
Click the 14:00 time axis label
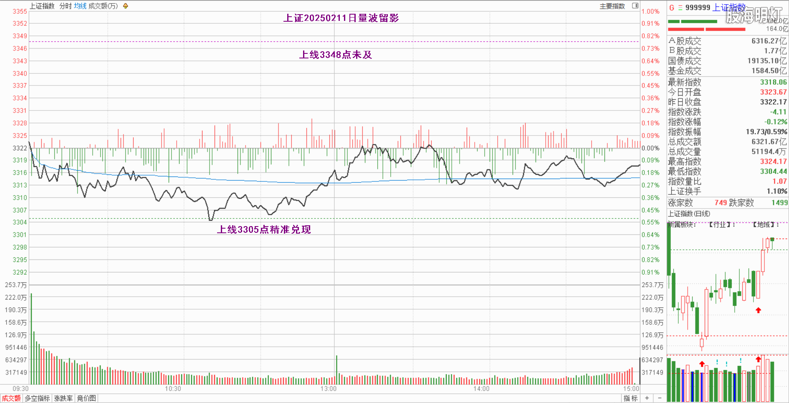(x=481, y=389)
